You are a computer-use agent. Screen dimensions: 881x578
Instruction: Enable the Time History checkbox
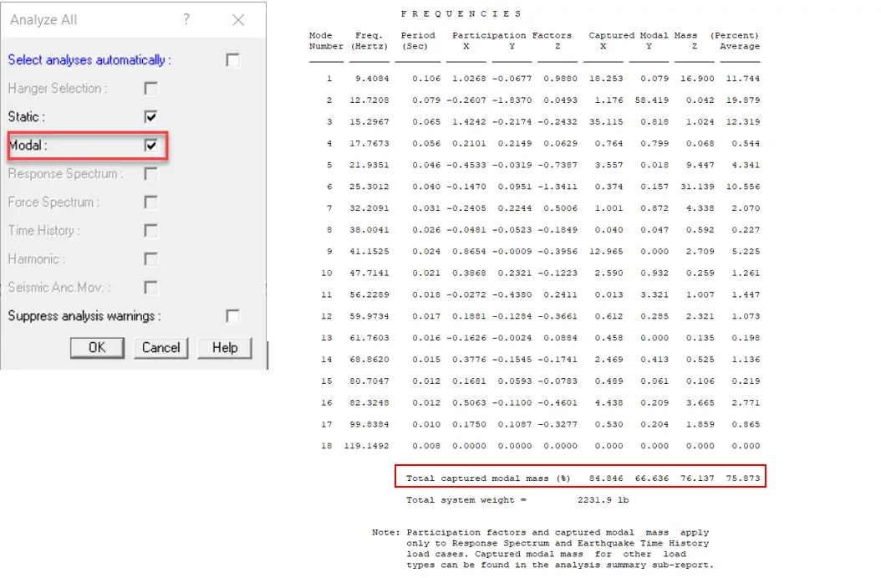150,231
